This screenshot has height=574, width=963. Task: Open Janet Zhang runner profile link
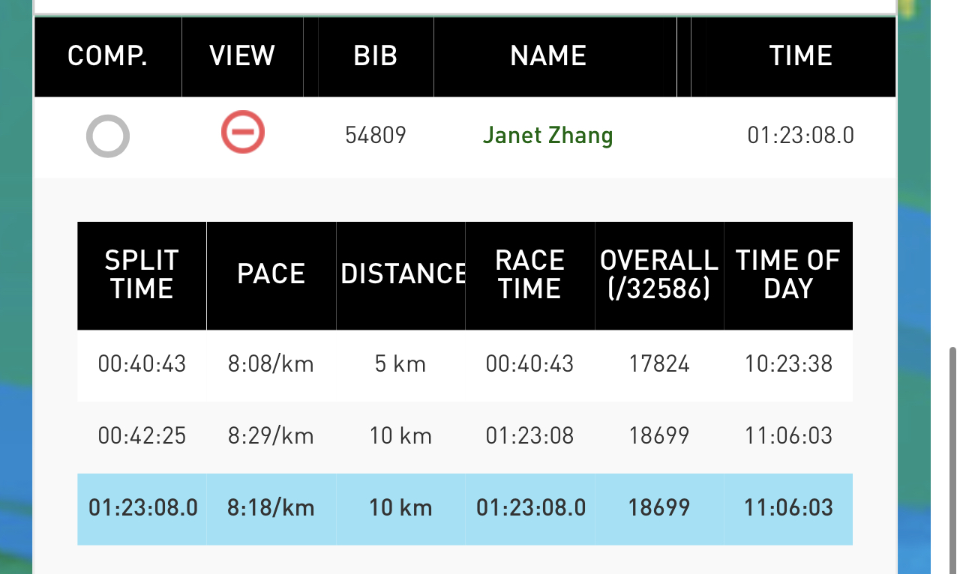[547, 136]
